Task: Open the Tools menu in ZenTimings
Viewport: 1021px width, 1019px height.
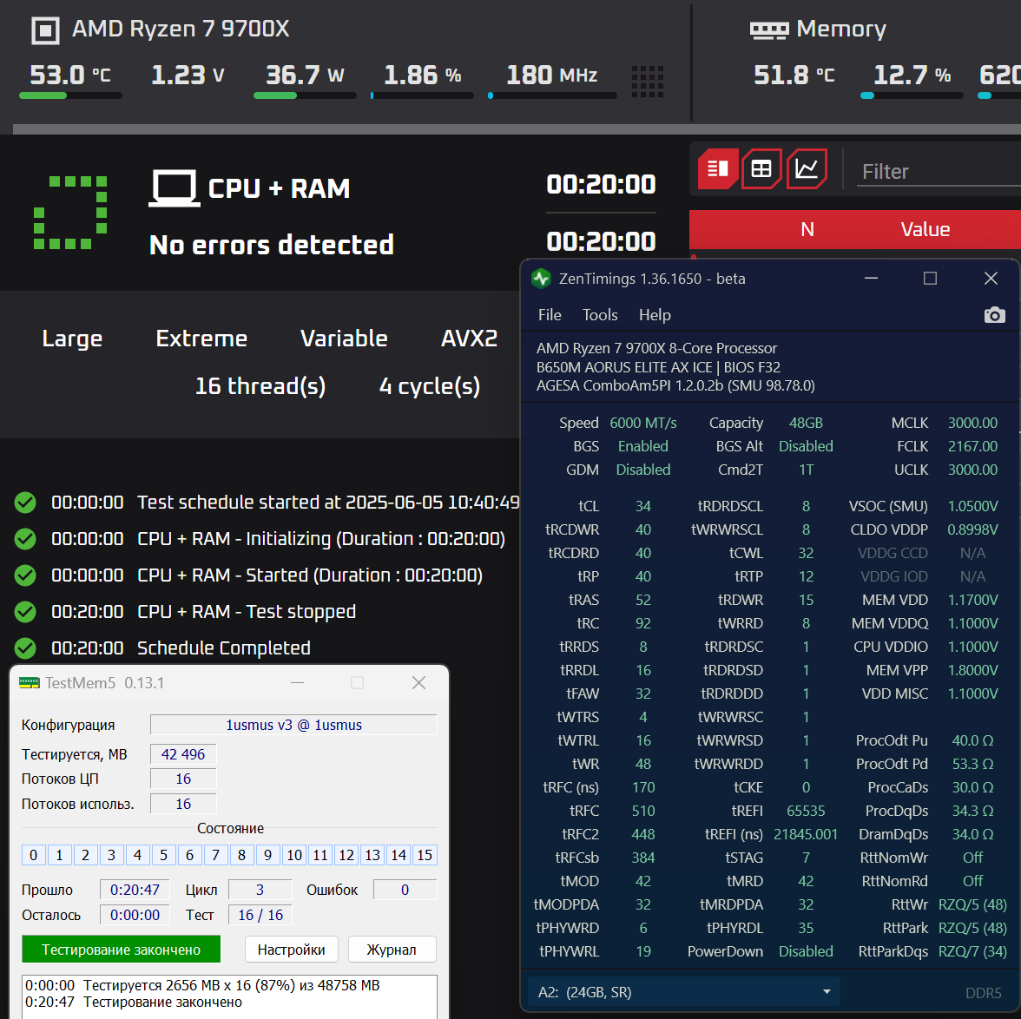Action: [600, 315]
